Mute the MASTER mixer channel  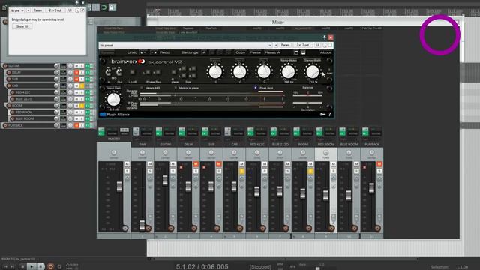pos(127,164)
